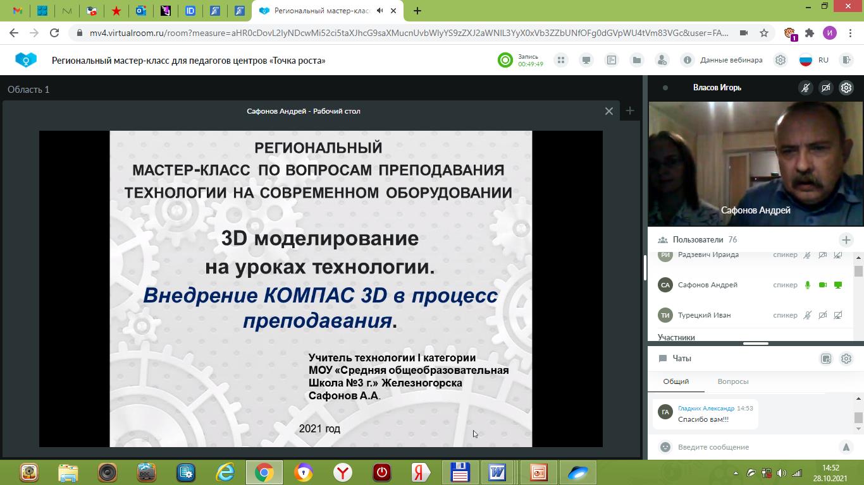Click the exit room icon

coord(846,60)
